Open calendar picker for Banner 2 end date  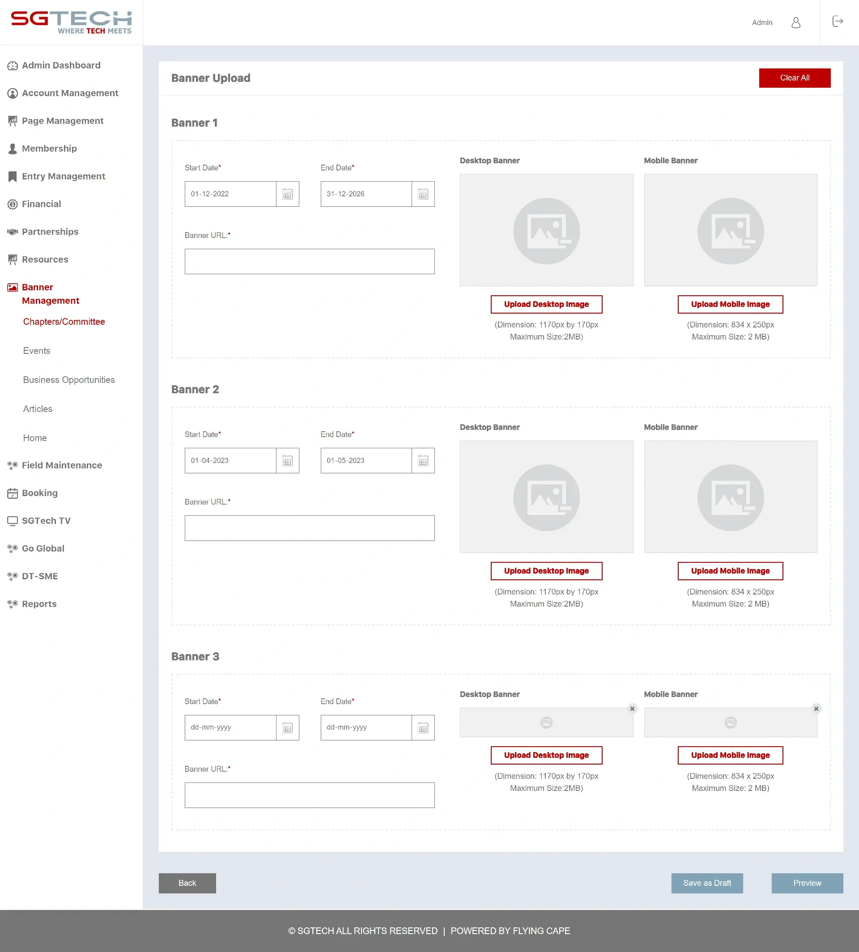pyautogui.click(x=423, y=460)
